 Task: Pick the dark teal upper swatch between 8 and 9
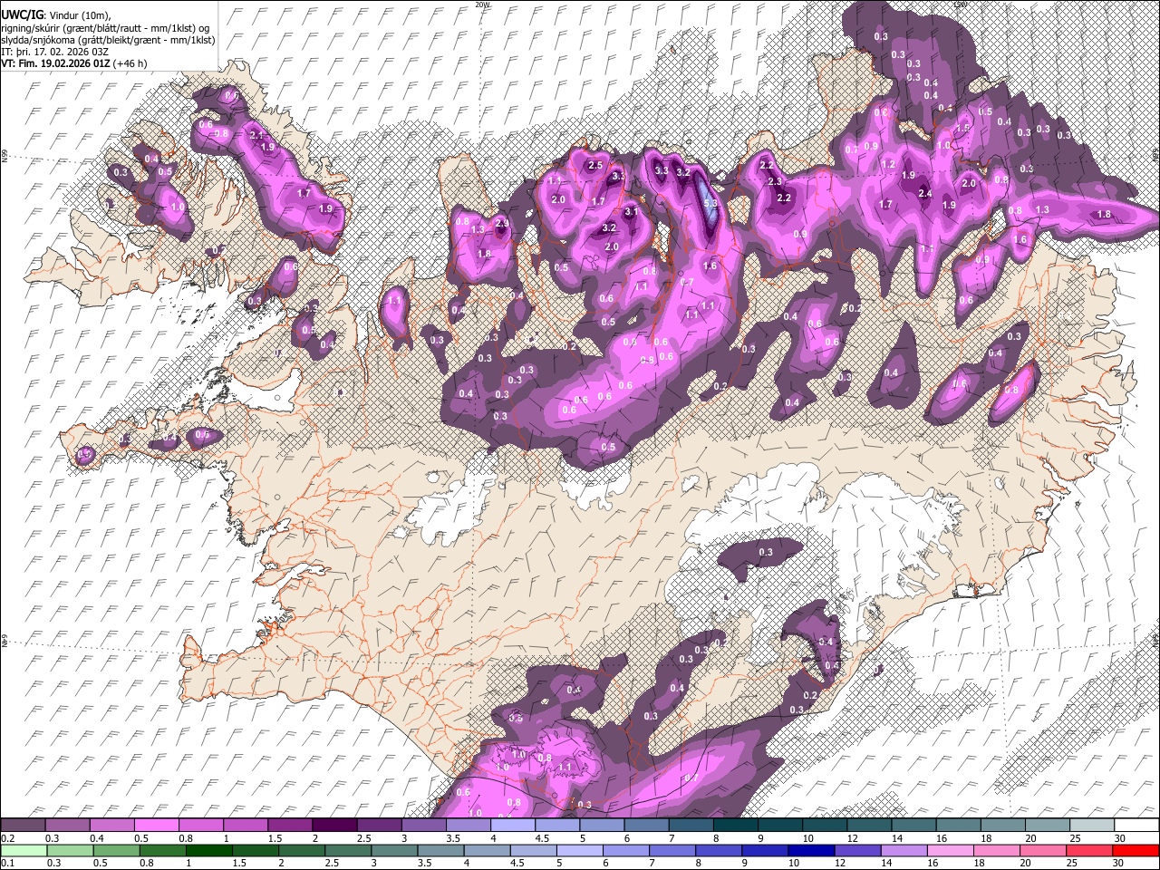pyautogui.click(x=737, y=825)
